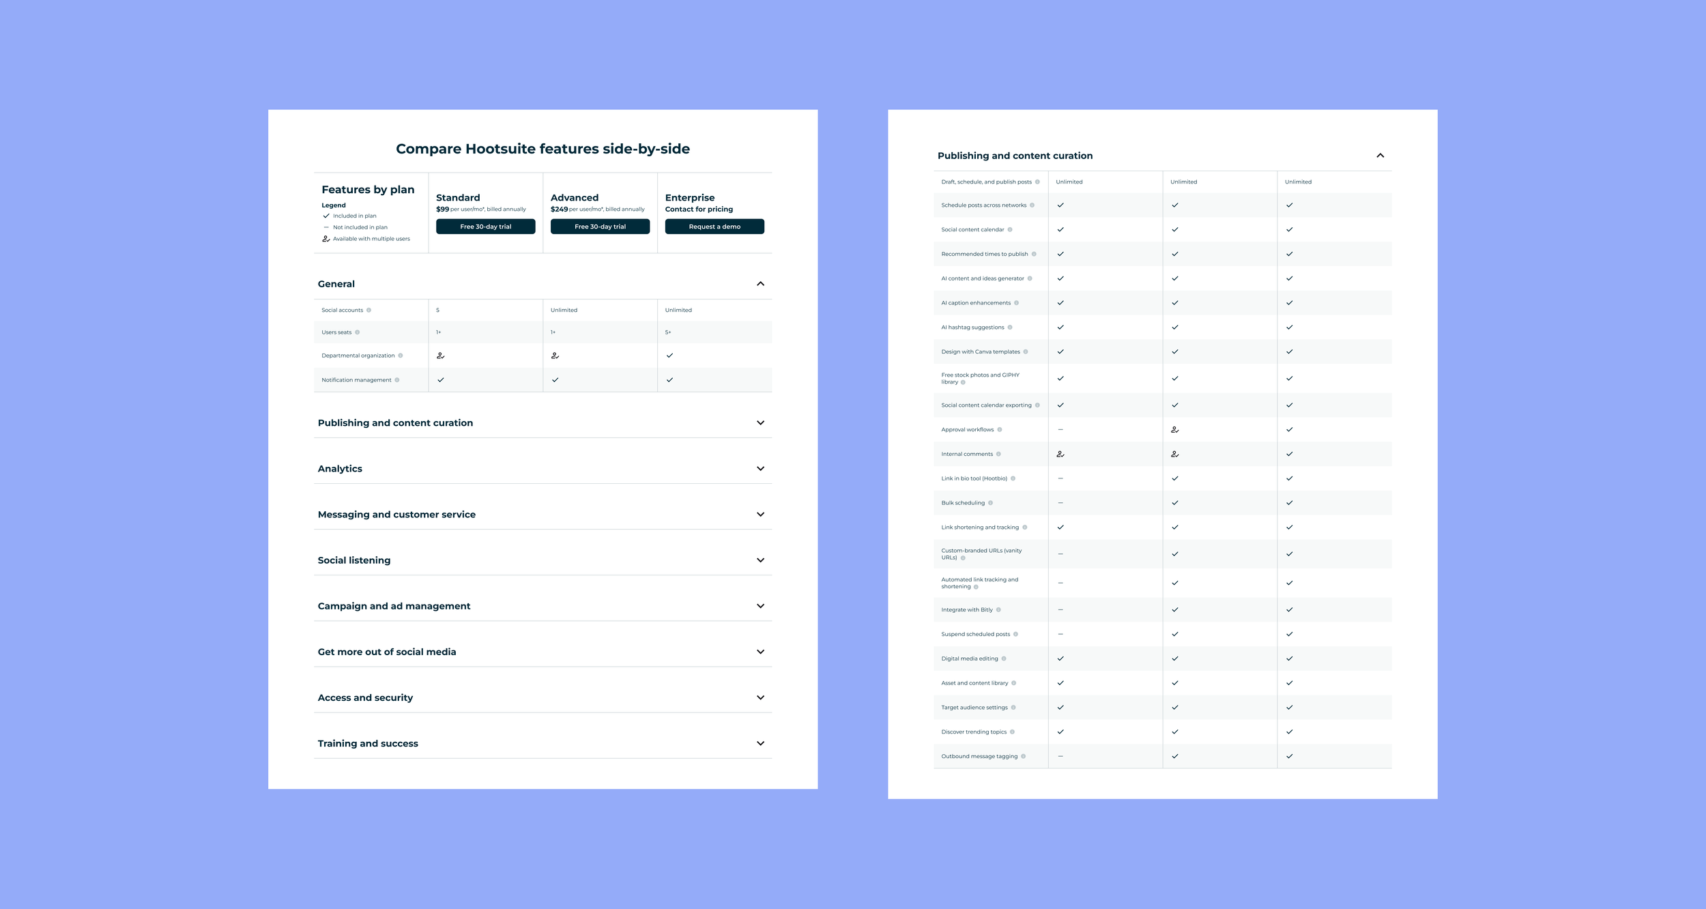Image resolution: width=1706 pixels, height=909 pixels.
Task: Click the checkmark for Notification management under Enterprise
Action: point(670,379)
